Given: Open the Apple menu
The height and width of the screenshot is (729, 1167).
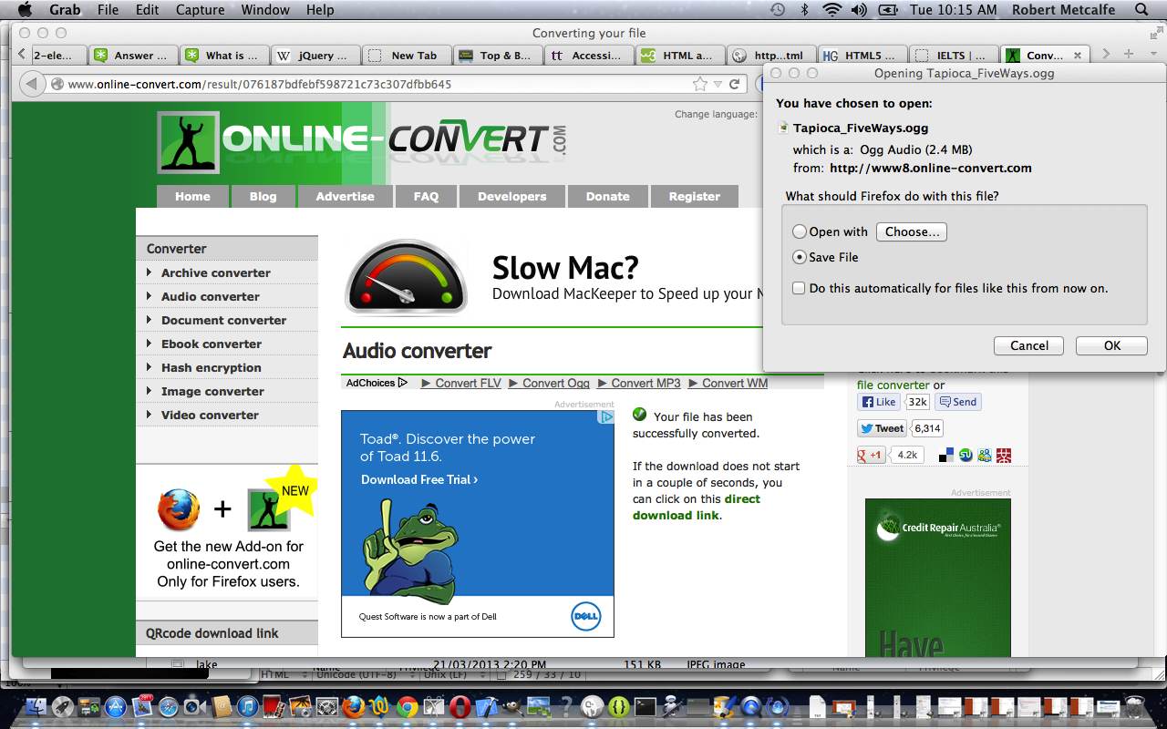Looking at the screenshot, I should (24, 10).
